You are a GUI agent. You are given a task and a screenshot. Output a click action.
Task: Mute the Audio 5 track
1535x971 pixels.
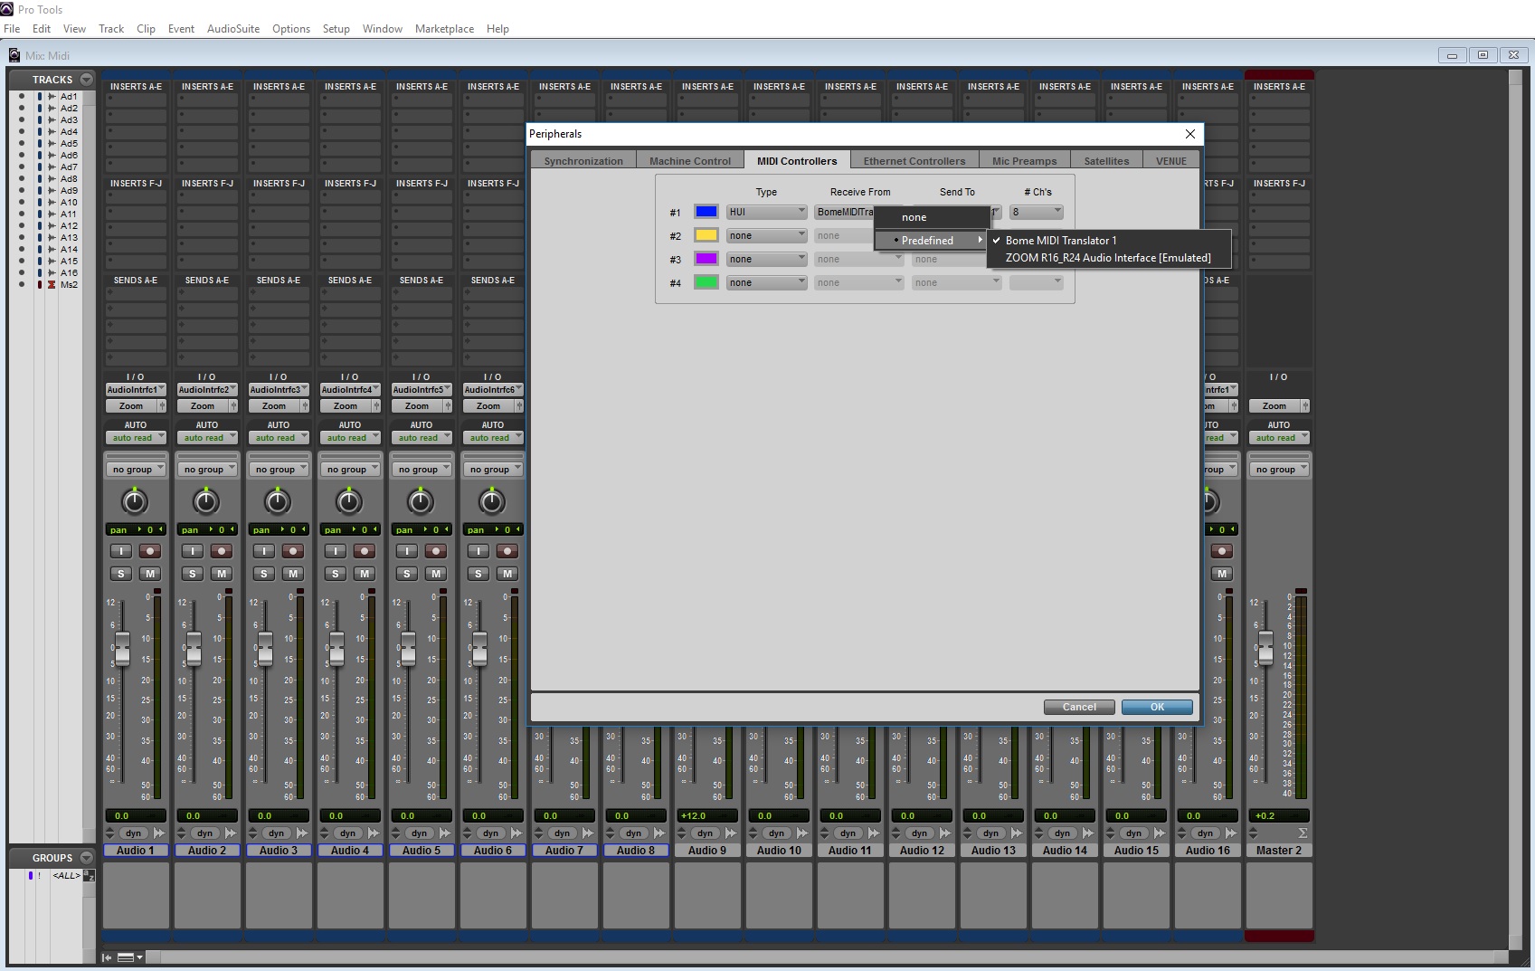coord(436,574)
